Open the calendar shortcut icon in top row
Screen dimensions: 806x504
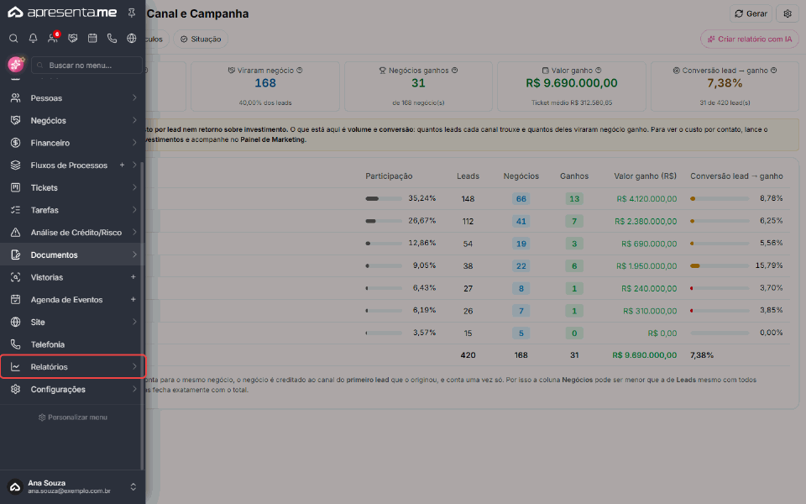pos(92,38)
